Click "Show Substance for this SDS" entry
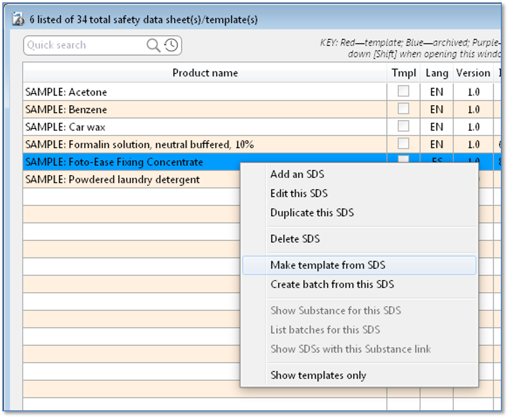Image resolution: width=508 pixels, height=418 pixels. coord(359,311)
